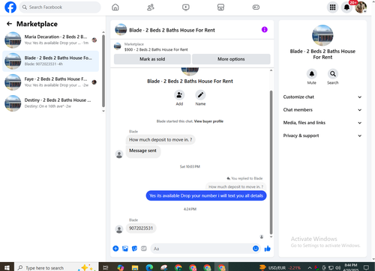Attach a photo in message composer
The height and width of the screenshot is (271, 375).
click(x=125, y=249)
